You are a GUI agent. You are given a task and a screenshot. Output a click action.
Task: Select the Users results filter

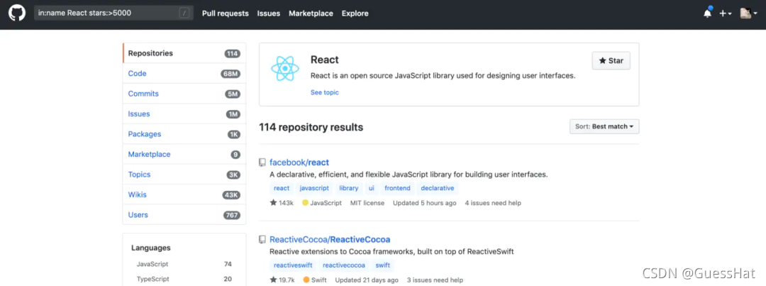[x=184, y=214]
